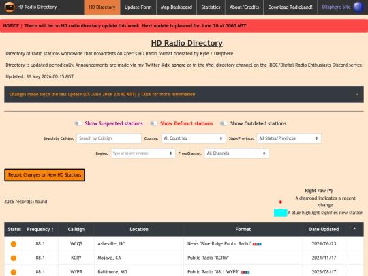Click the cyan new-station highlight swatch

tap(281, 213)
